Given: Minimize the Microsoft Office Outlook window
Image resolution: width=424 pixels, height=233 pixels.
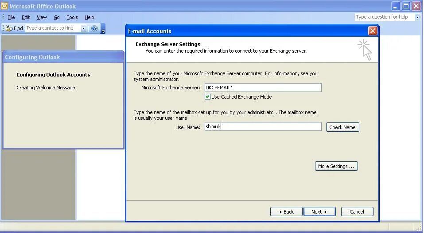Looking at the screenshot, I should (x=395, y=6).
